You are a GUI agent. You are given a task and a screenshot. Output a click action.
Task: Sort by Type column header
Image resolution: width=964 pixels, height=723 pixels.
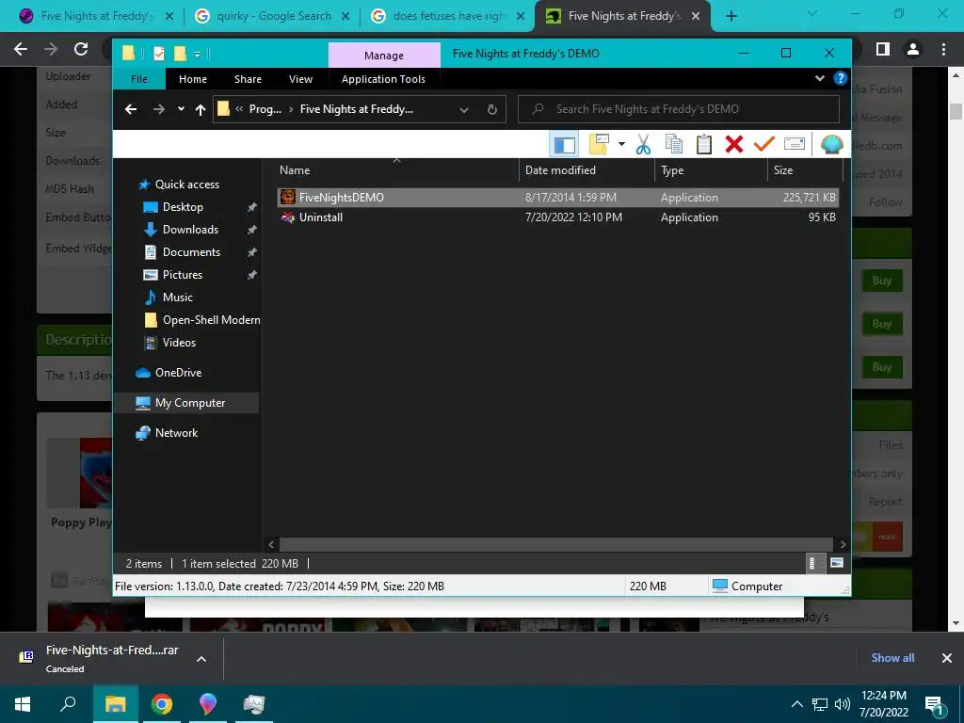712,170
